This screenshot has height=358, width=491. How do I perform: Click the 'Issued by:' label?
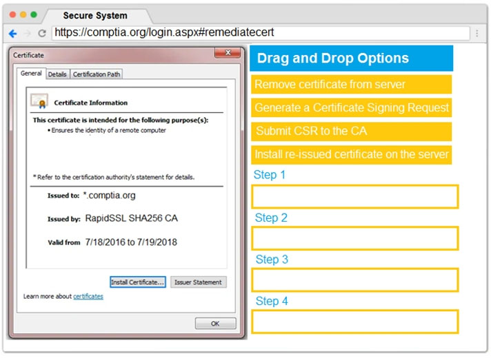pos(64,219)
